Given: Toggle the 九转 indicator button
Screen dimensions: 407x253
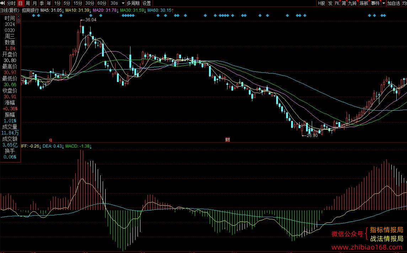Looking at the screenshot, I should tap(353, 3).
